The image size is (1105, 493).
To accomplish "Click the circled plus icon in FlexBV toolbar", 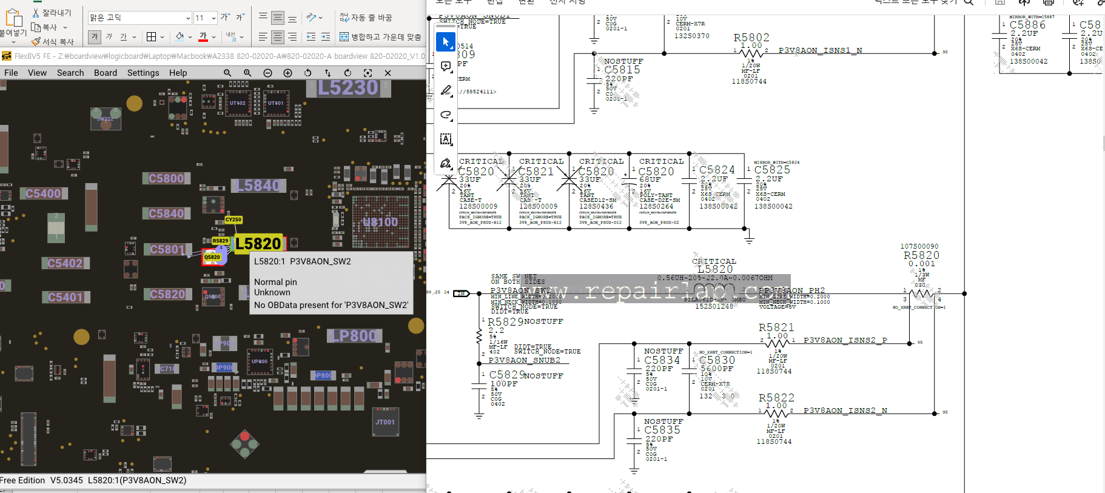I will 287,73.
